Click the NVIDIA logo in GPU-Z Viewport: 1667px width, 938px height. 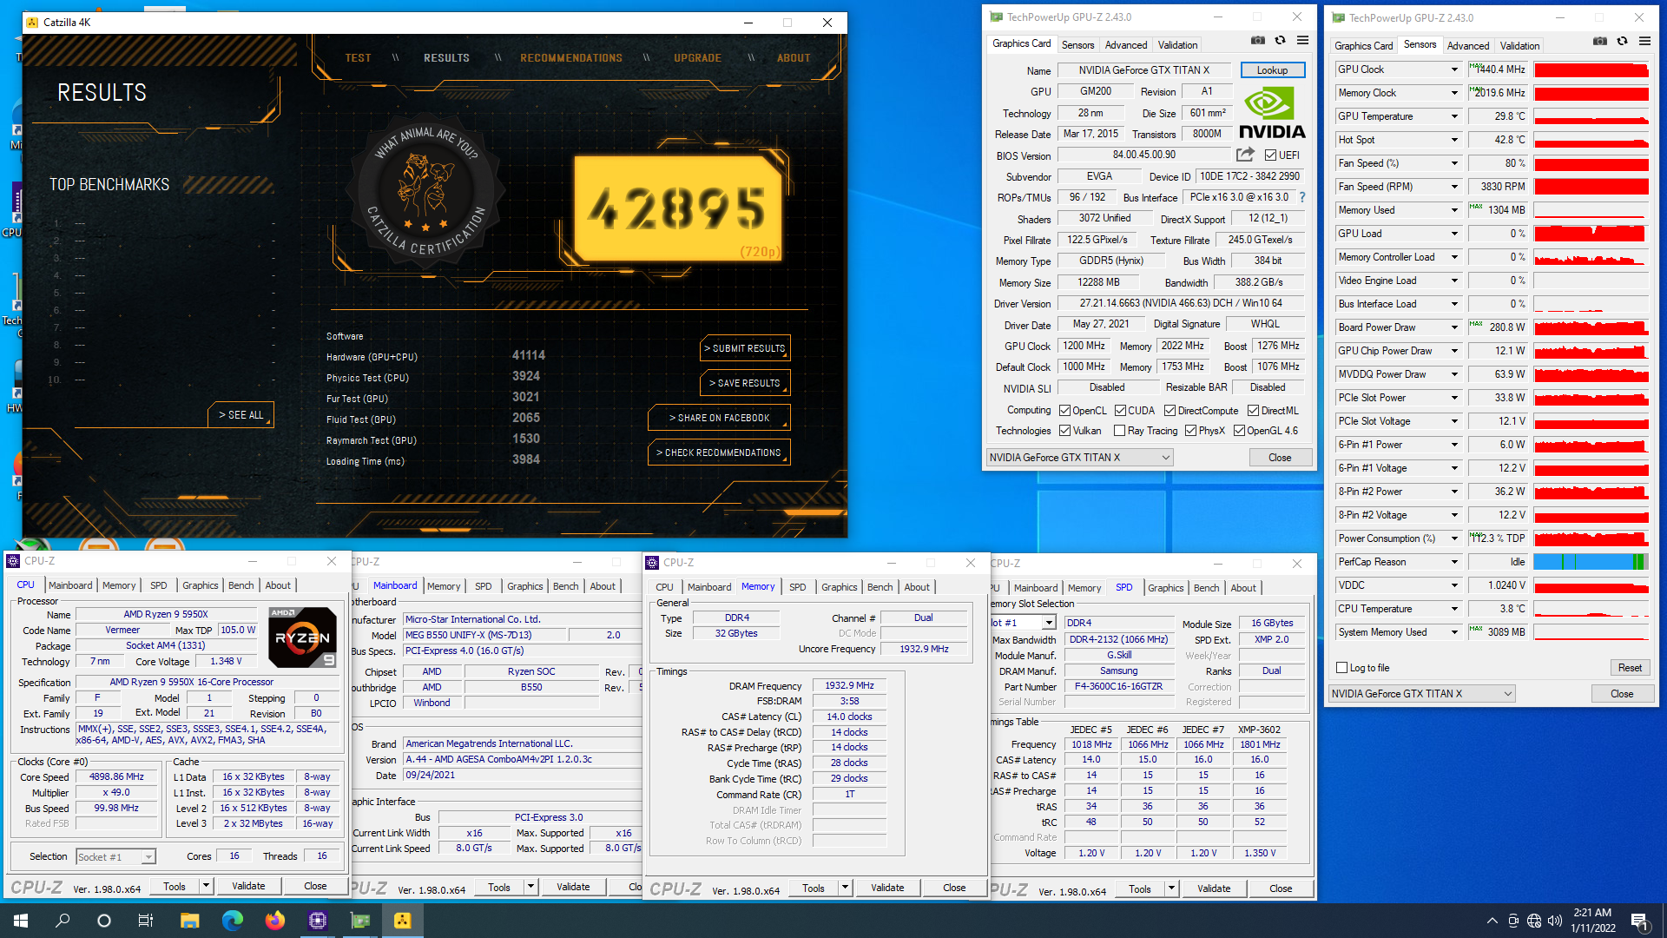click(x=1272, y=114)
